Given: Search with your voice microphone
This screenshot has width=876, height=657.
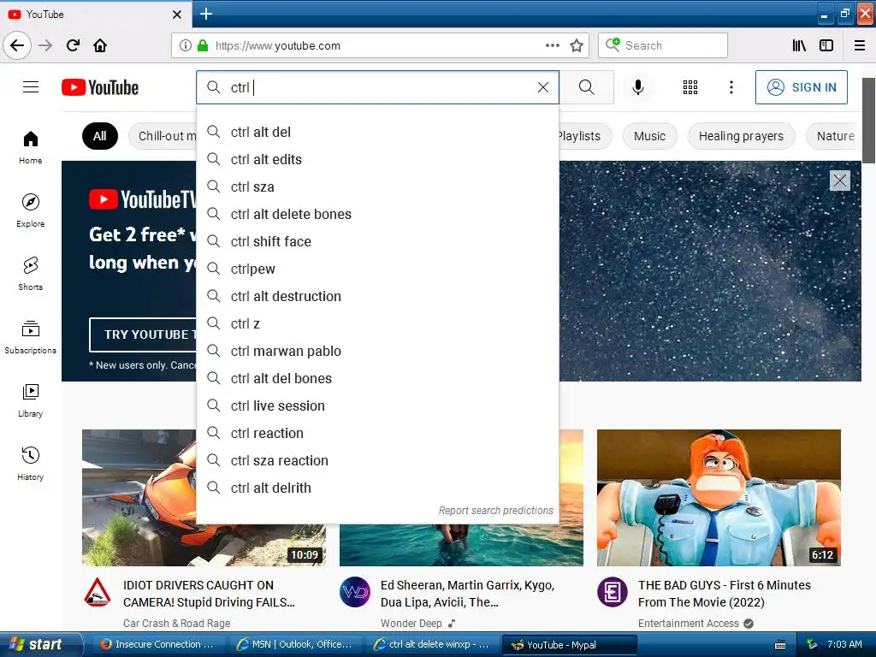Looking at the screenshot, I should (638, 87).
